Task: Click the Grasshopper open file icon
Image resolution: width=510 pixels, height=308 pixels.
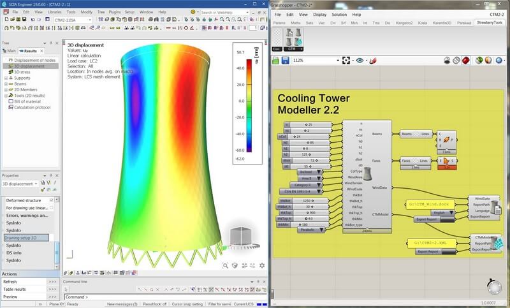Action: pyautogui.click(x=276, y=61)
